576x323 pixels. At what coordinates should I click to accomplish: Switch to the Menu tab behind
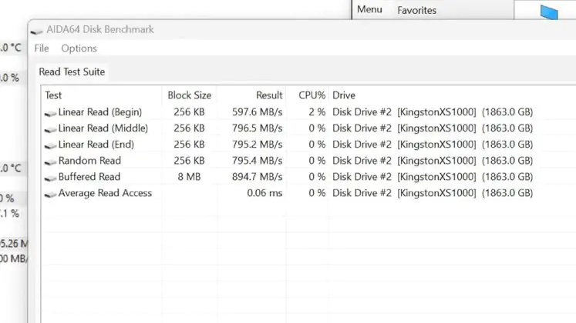tap(369, 9)
